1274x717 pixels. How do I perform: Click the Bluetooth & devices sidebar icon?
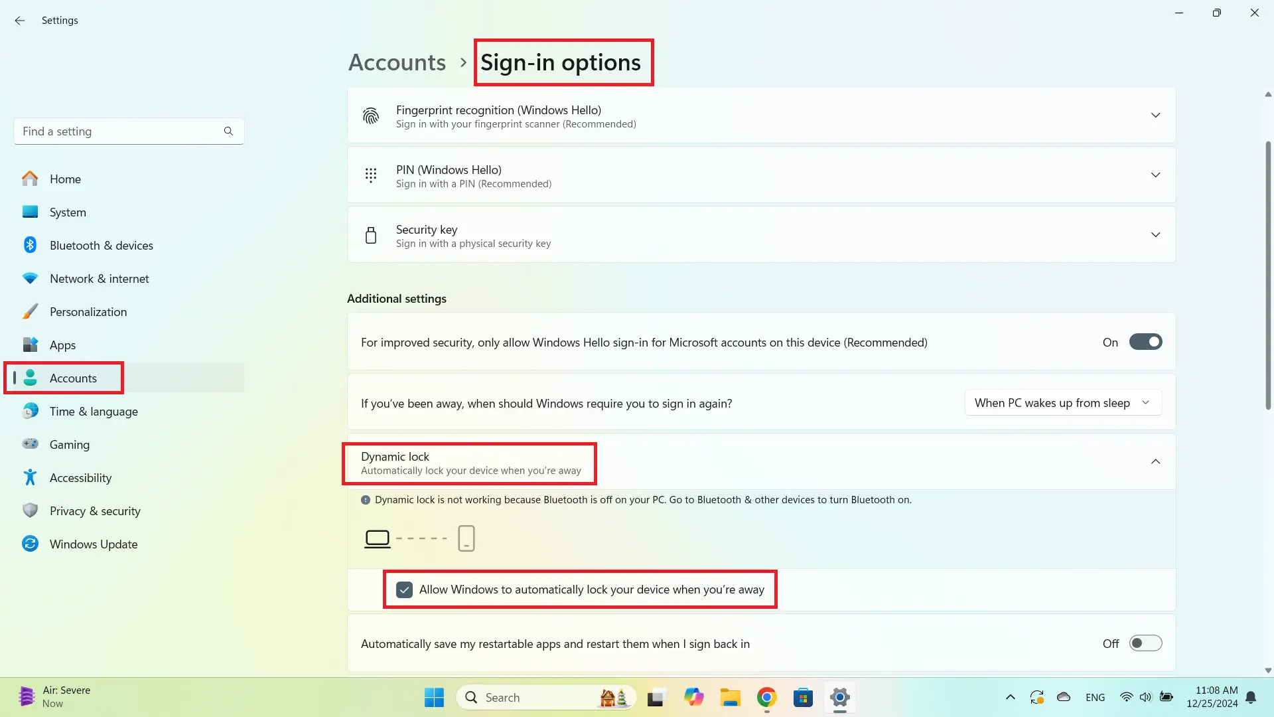(x=30, y=245)
